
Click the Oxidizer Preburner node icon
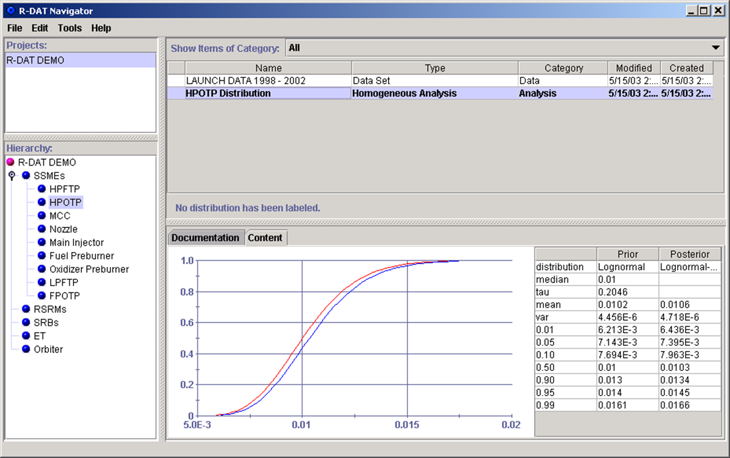tap(40, 269)
